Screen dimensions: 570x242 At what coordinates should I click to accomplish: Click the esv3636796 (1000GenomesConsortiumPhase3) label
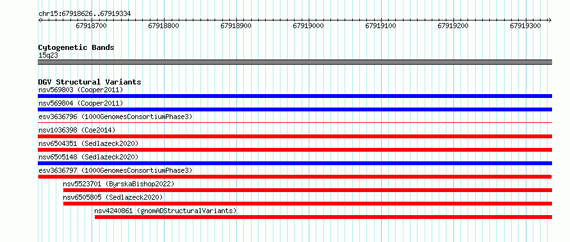(115, 117)
